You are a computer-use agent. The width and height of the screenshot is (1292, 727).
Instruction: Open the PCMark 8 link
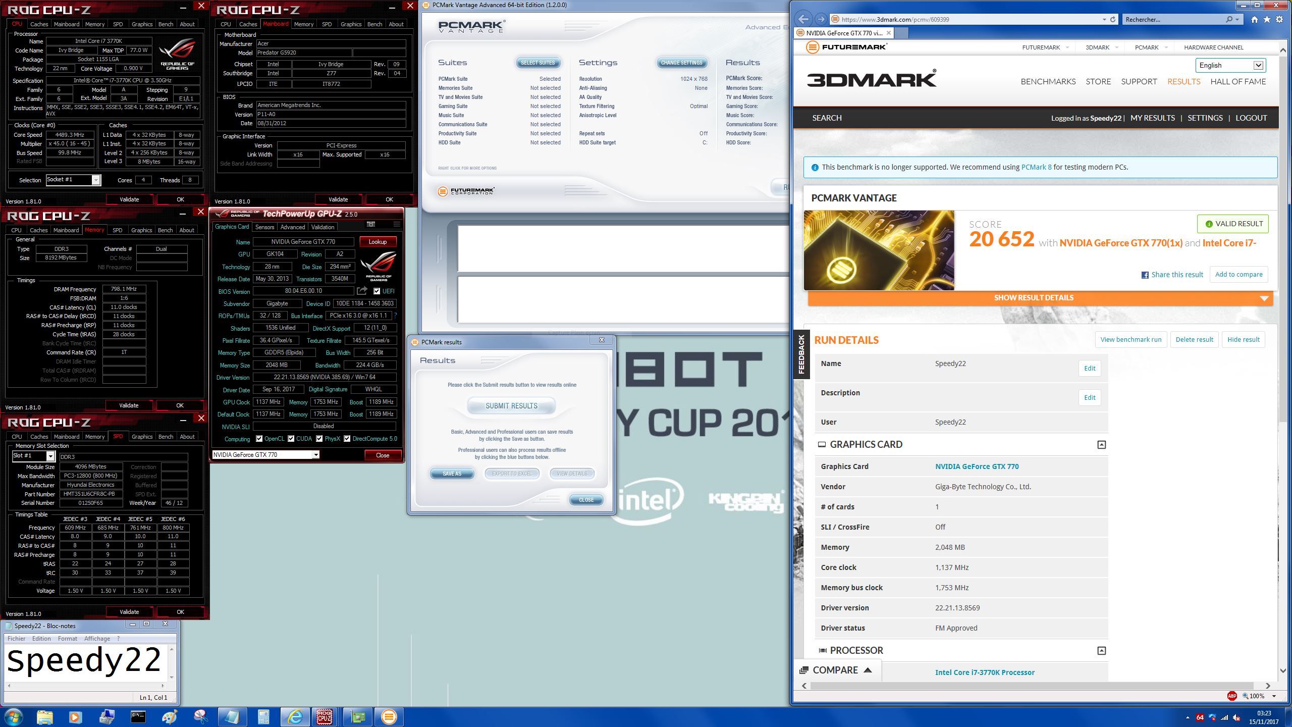(x=1036, y=167)
